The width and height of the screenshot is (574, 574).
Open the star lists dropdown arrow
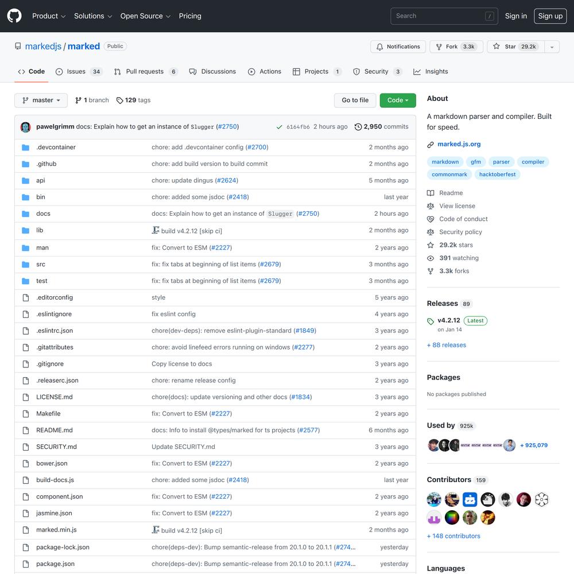coord(552,46)
